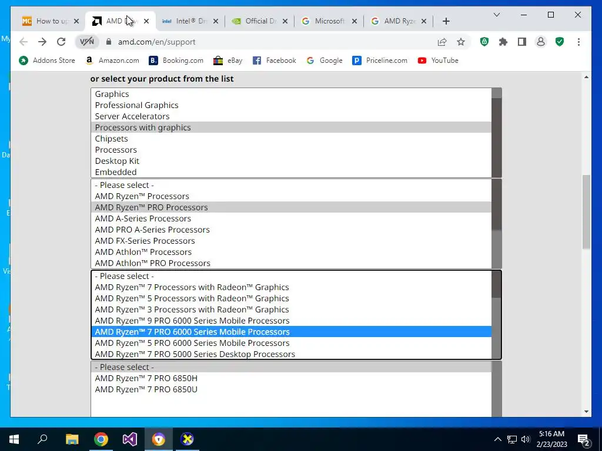Close the Intel Driver tab
This screenshot has height=451, width=602.
(x=216, y=21)
